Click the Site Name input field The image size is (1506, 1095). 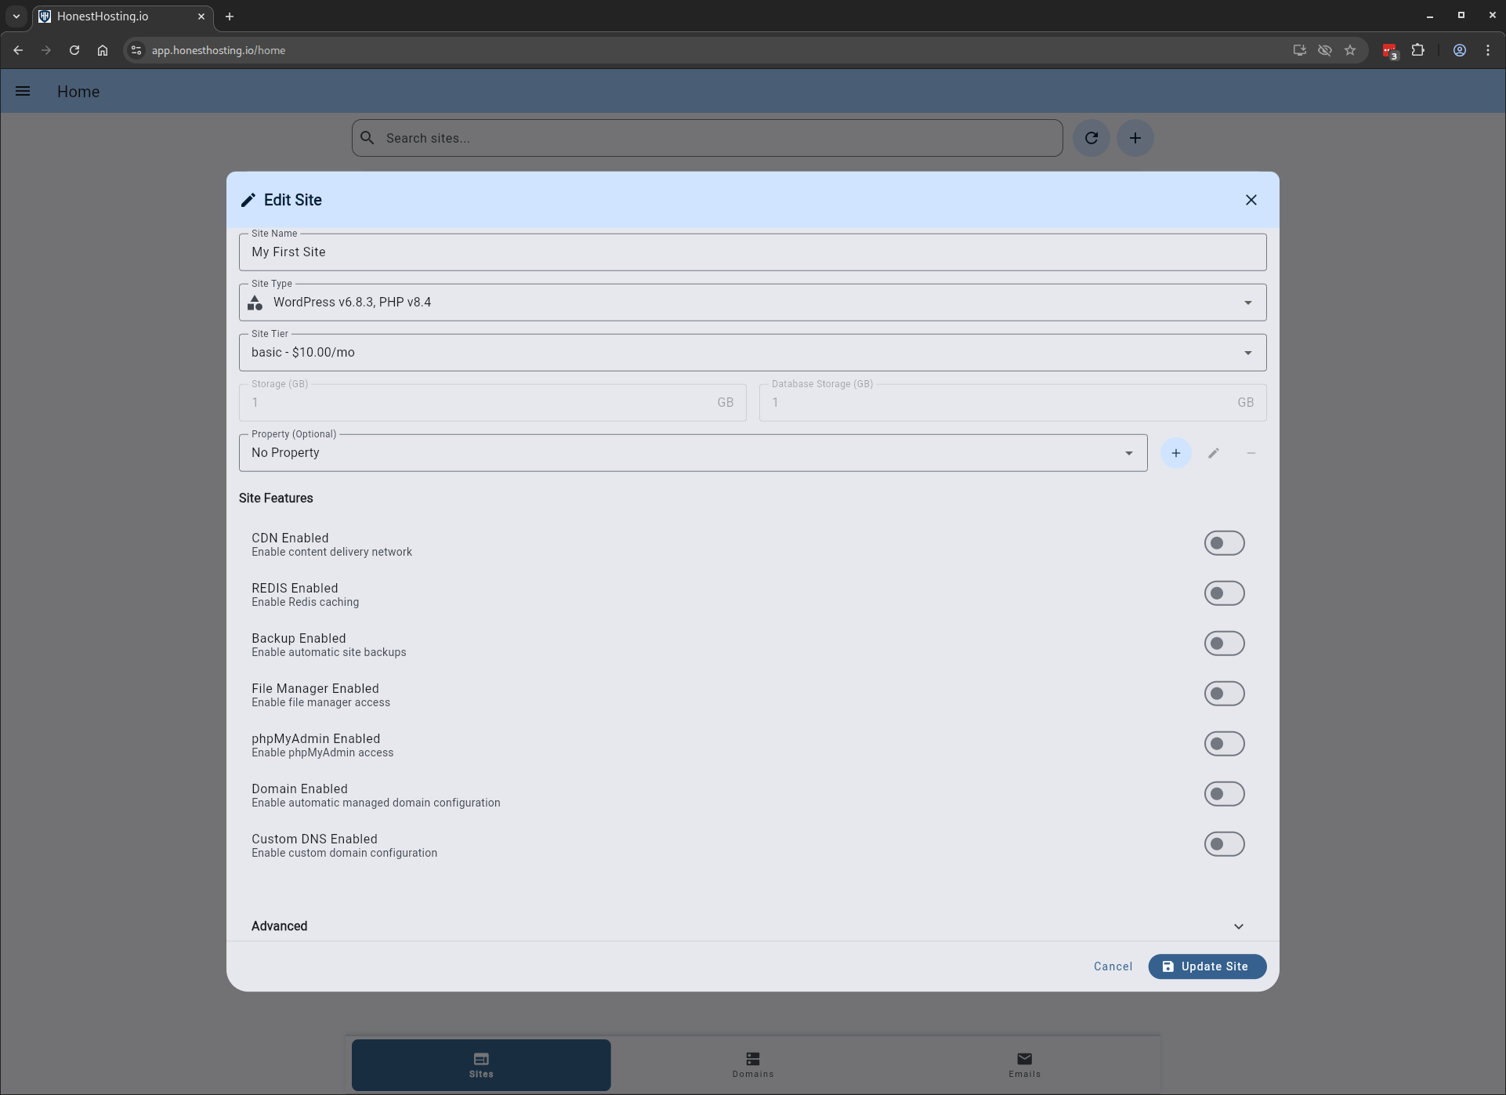pos(752,252)
